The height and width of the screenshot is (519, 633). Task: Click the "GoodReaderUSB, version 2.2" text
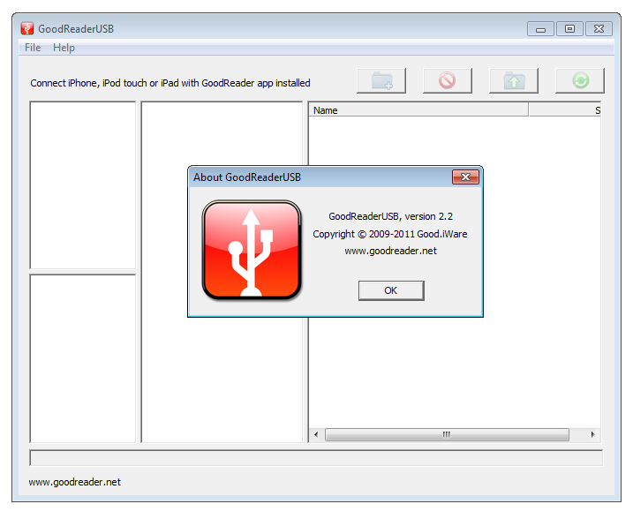pos(391,216)
